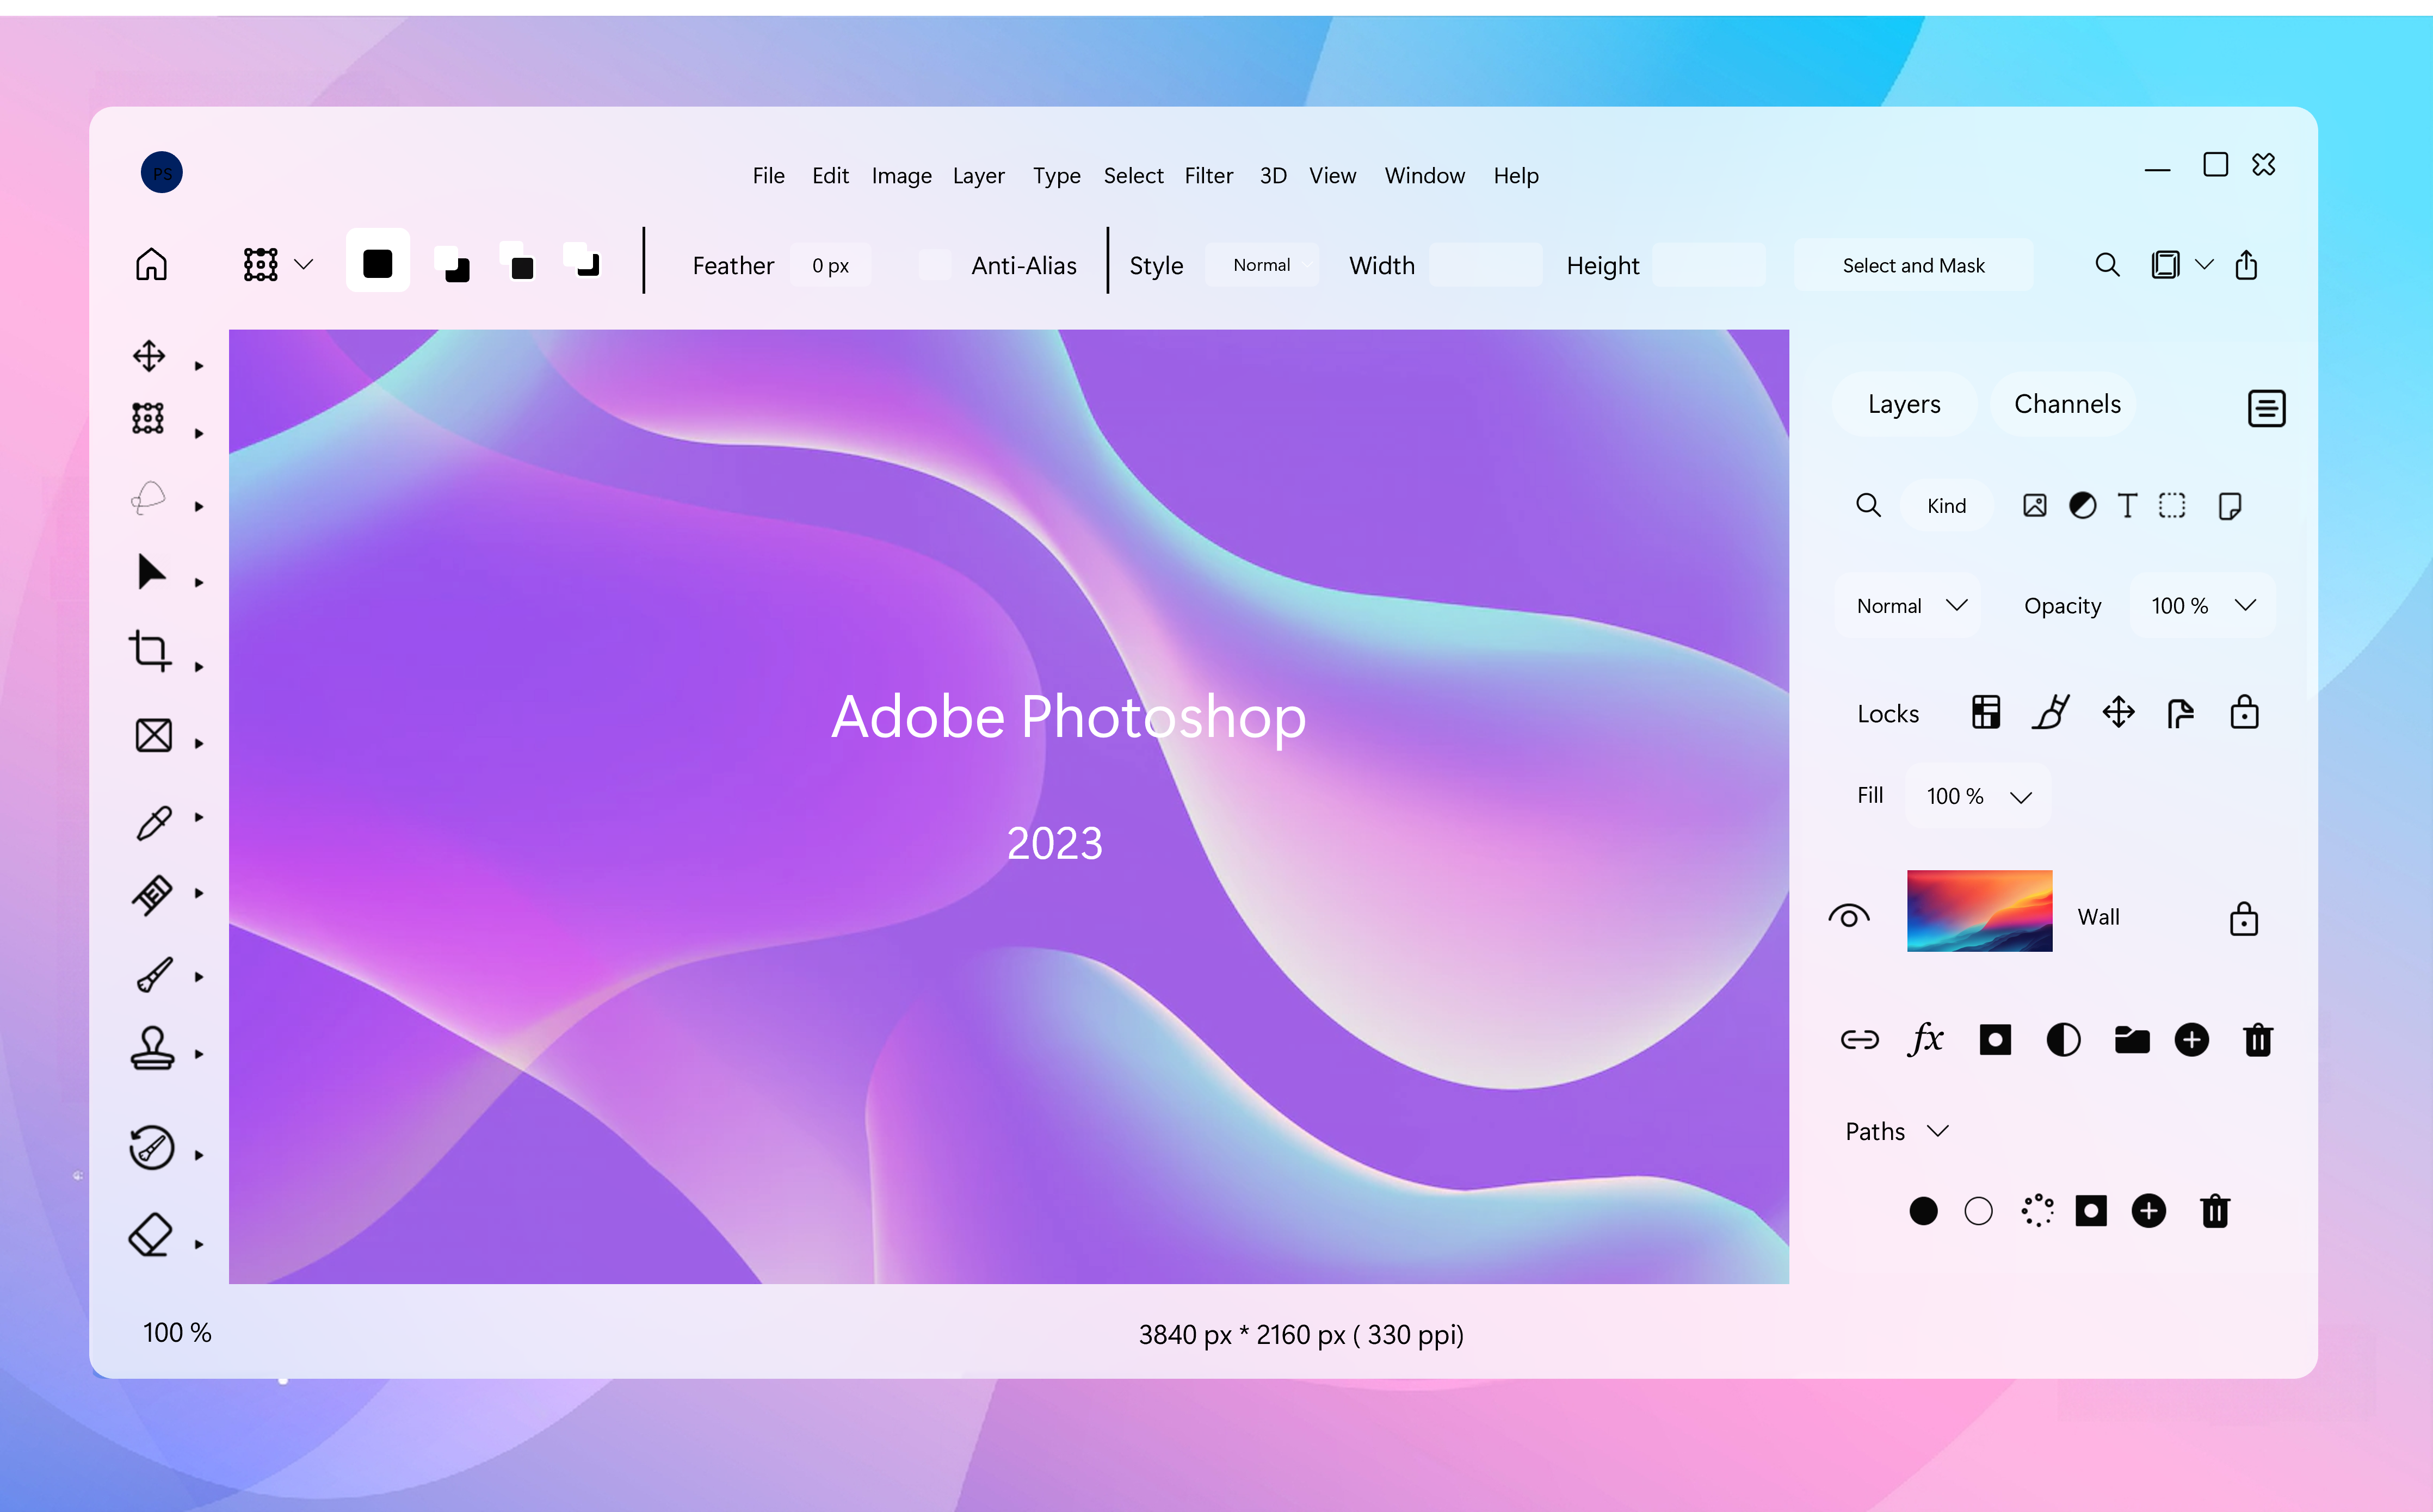Open the Style Normal dropdown
This screenshot has width=2433, height=1512.
point(1261,265)
